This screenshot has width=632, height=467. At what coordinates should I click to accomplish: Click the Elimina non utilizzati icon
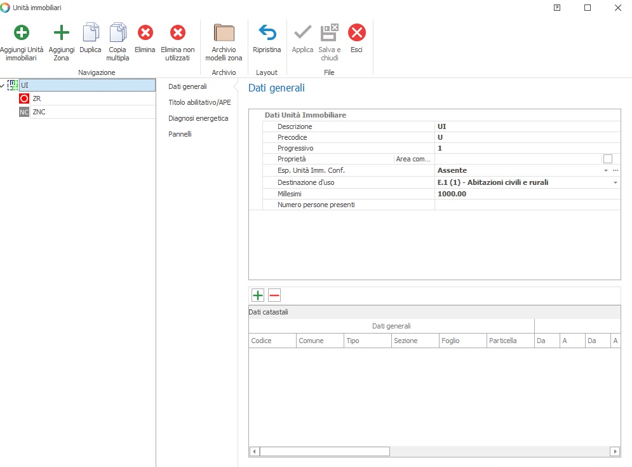tap(178, 33)
